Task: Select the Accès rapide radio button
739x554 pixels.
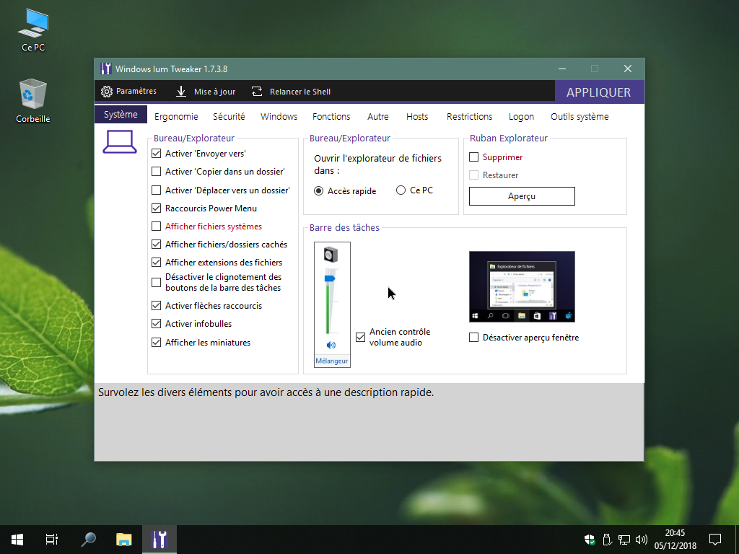Action: click(x=318, y=190)
